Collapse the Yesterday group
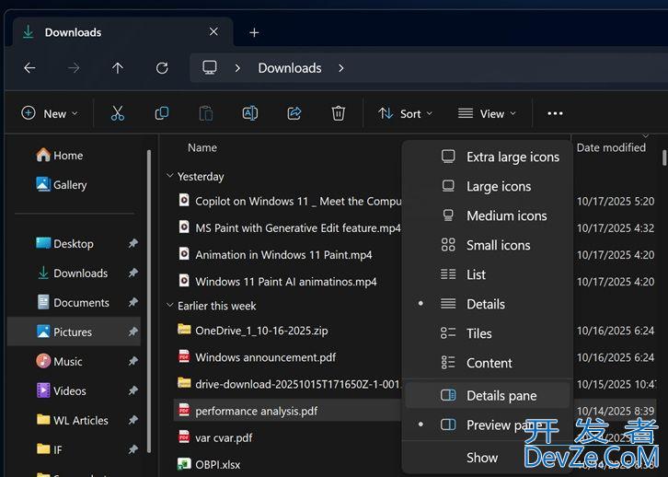Viewport: 668px width, 477px height. click(169, 176)
